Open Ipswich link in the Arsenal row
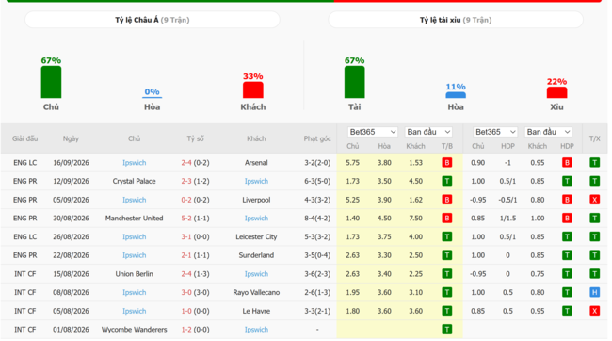The image size is (612, 341). point(135,163)
